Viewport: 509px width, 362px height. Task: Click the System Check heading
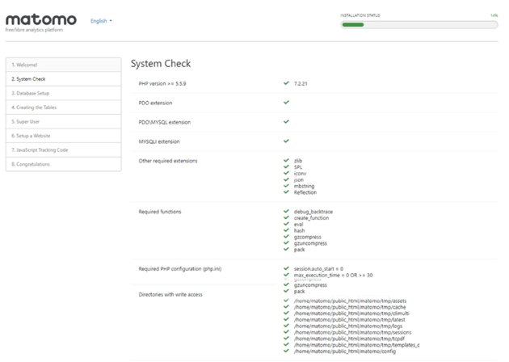tap(161, 64)
